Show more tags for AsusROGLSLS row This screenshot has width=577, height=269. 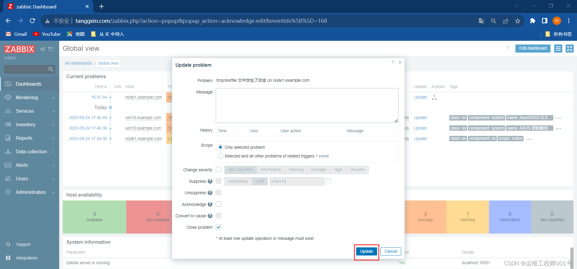pyautogui.click(x=558, y=118)
